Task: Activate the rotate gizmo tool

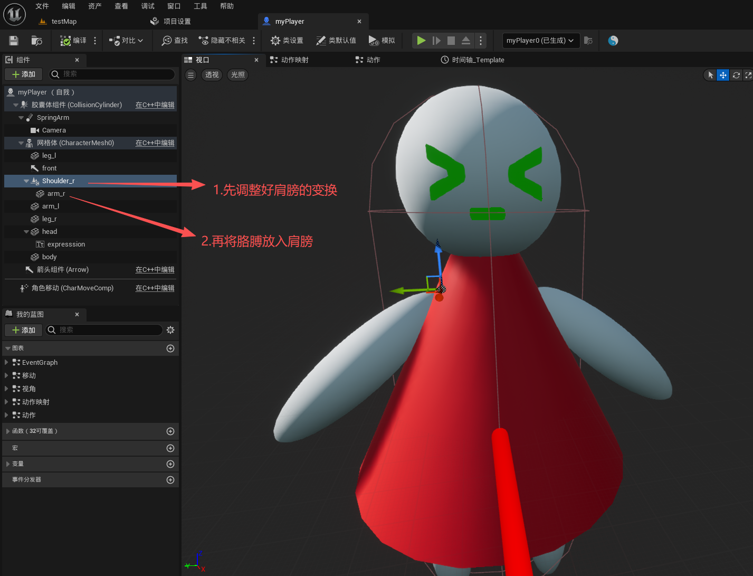Action: [736, 75]
